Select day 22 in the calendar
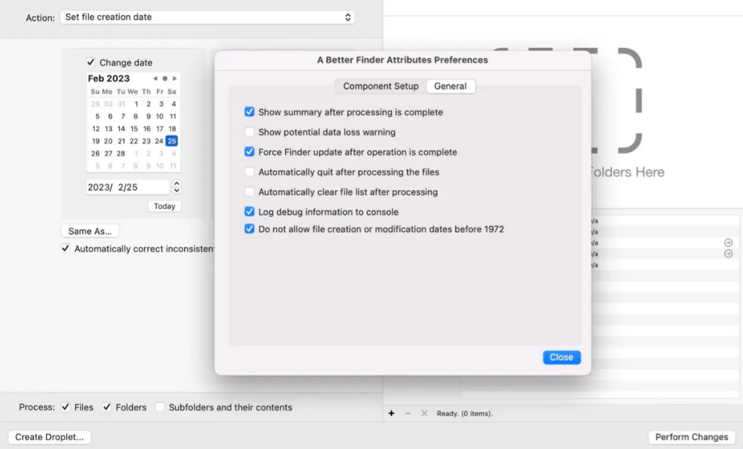This screenshot has width=743, height=449. coord(134,141)
